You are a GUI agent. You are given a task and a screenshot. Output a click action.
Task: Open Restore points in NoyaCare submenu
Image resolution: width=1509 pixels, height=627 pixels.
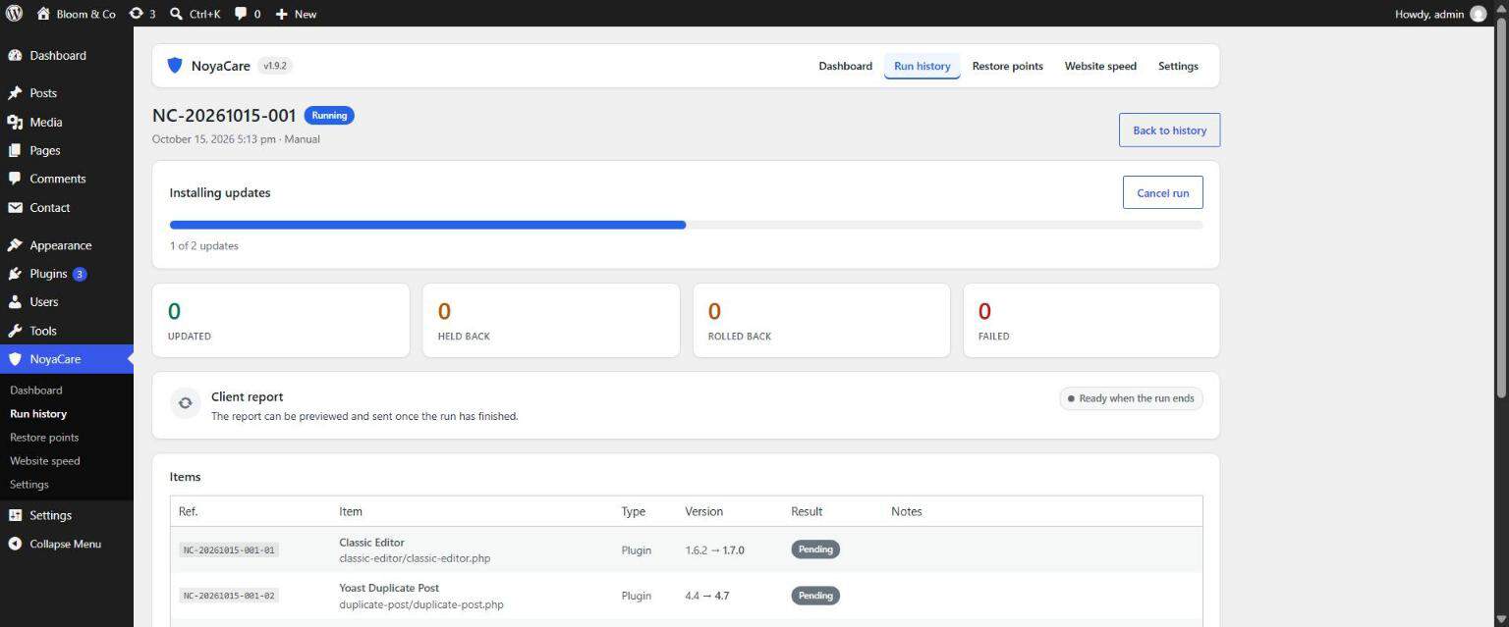[44, 438]
